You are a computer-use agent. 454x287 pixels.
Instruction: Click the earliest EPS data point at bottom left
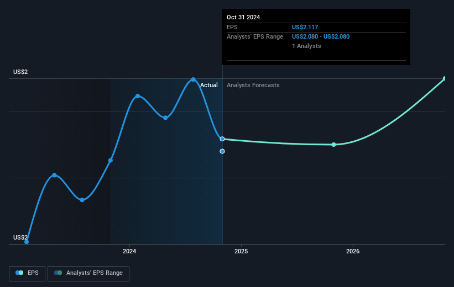pos(27,242)
